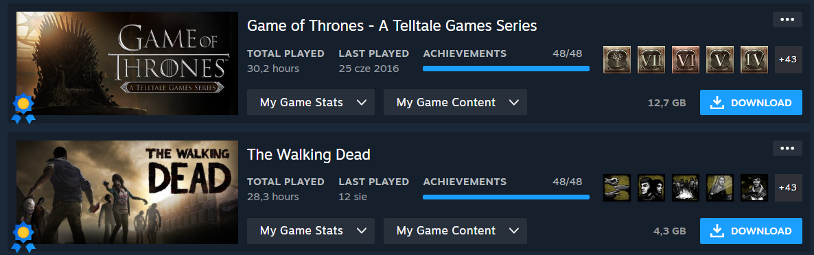Open My Game Stats dropdown for The Walking Dead
The image size is (814, 255).
[x=310, y=230]
